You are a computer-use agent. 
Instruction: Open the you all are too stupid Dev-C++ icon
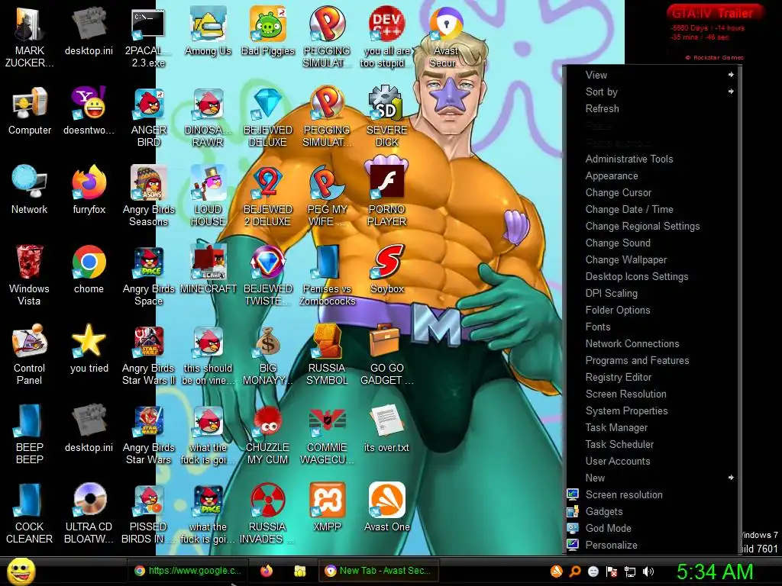387,37
